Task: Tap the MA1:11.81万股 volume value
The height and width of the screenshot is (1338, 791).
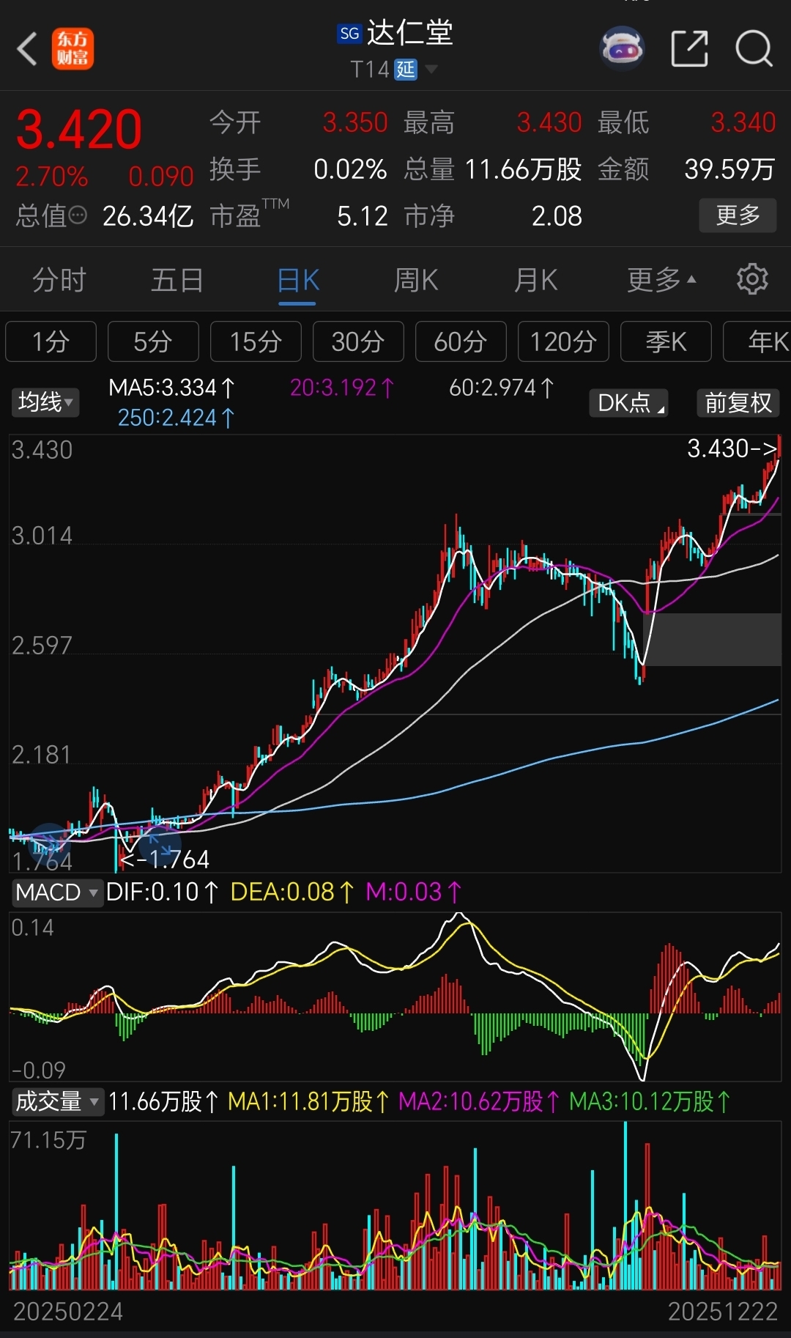Action: 309,1101
